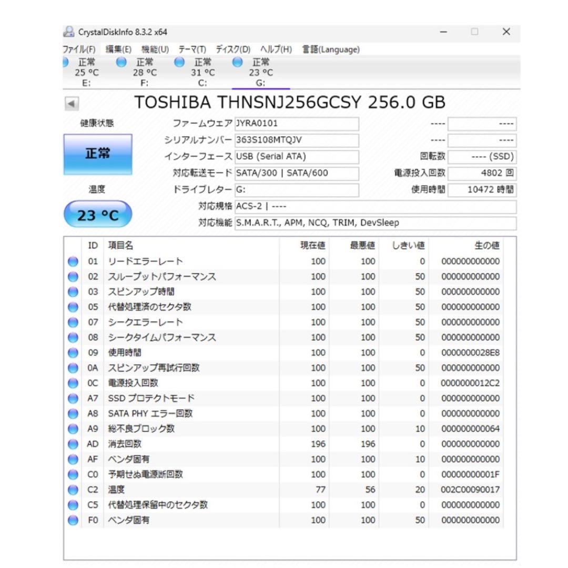Select the F: drive 28 °C tab
Screen dimensions: 568x568
(x=145, y=72)
